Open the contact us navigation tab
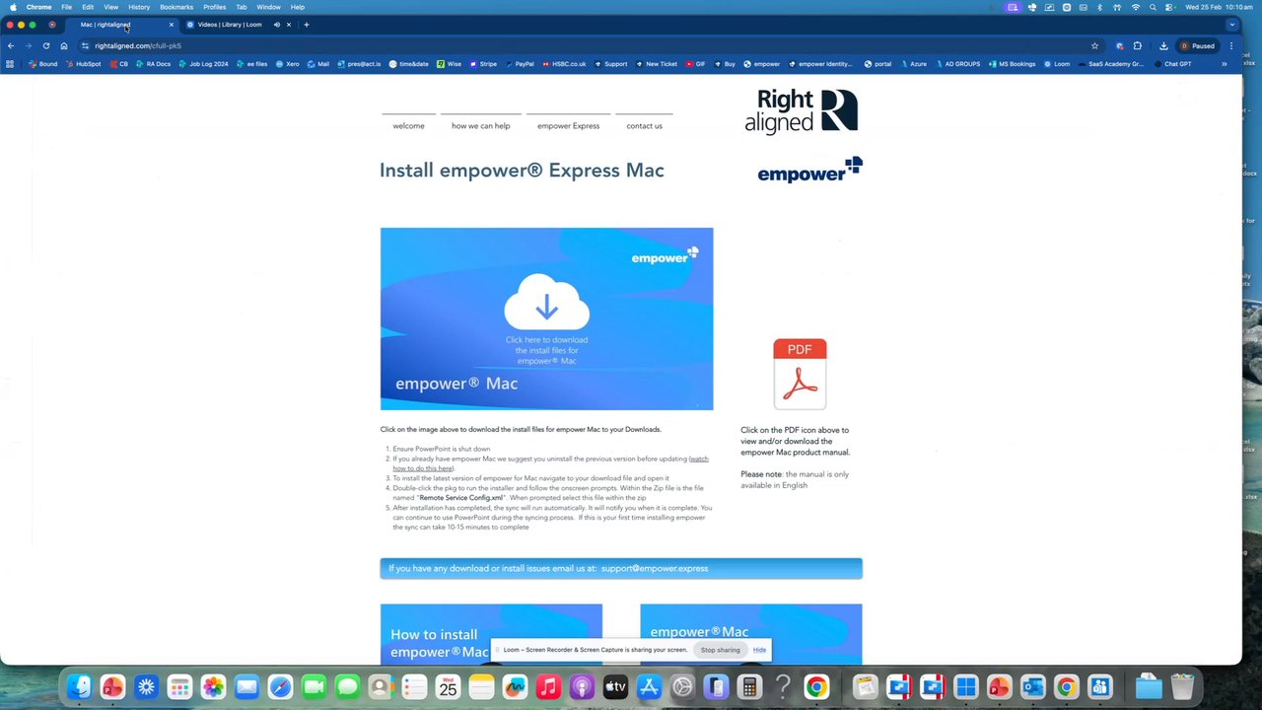The width and height of the screenshot is (1262, 710). (644, 125)
